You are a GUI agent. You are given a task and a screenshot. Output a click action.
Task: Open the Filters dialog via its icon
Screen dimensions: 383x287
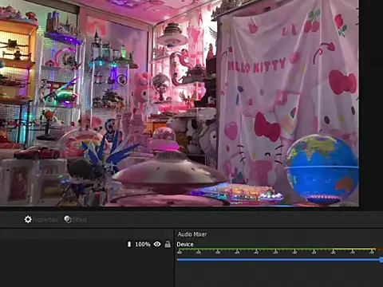[68, 219]
